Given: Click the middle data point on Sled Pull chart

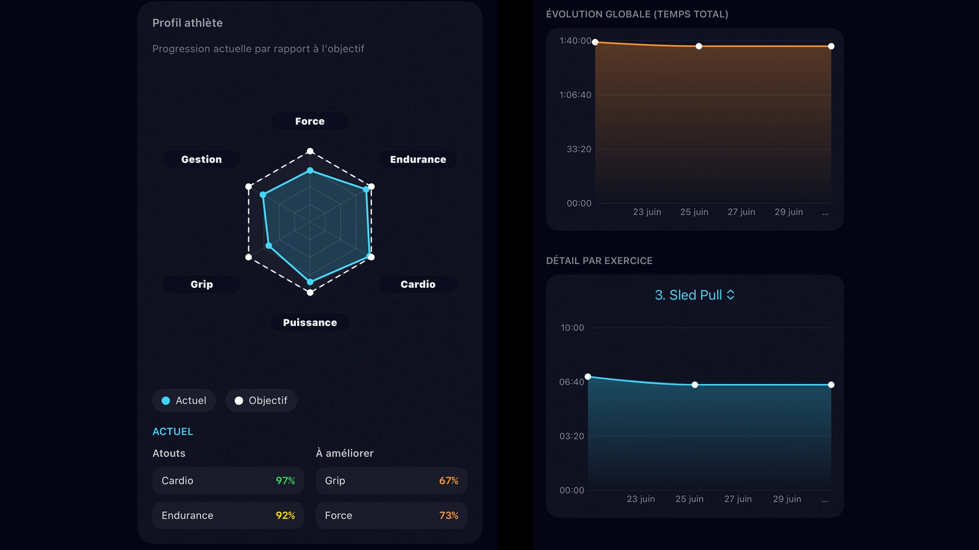Looking at the screenshot, I should 695,385.
